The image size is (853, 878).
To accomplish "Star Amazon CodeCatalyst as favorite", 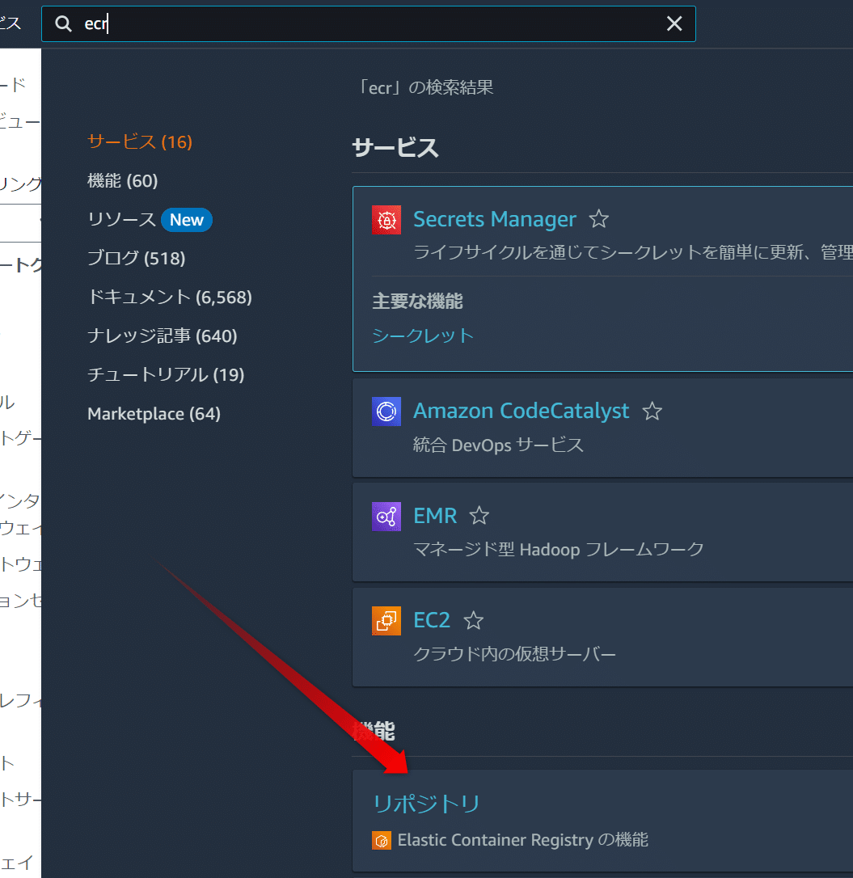I will pyautogui.click(x=652, y=412).
